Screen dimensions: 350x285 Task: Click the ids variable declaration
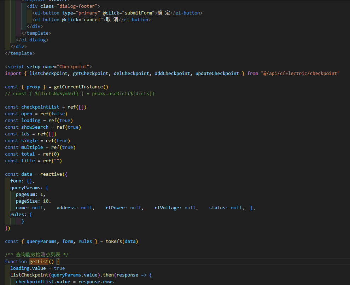[x=25, y=134]
